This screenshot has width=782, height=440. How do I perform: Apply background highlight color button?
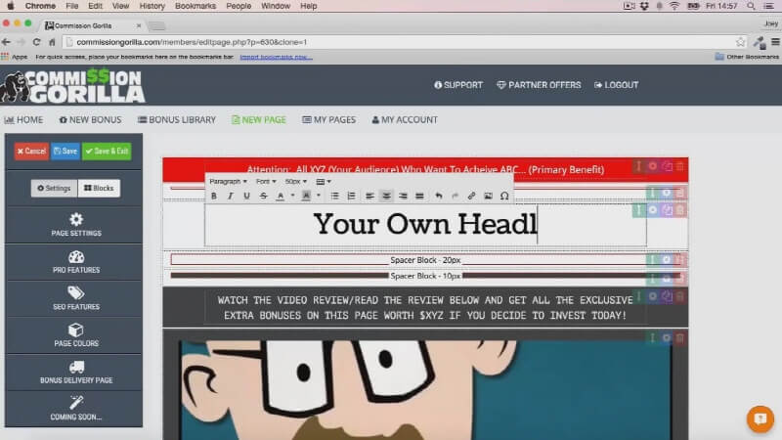[x=306, y=197]
